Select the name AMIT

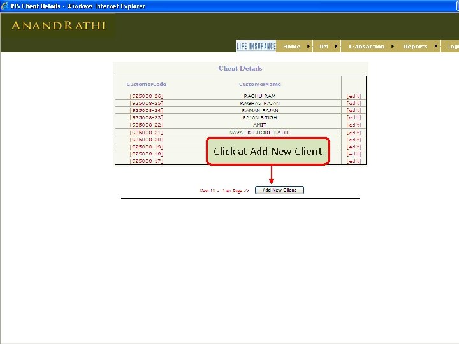tap(259, 125)
